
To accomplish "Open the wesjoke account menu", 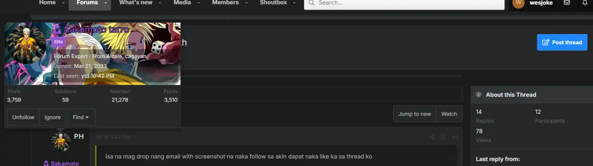I will (533, 3).
